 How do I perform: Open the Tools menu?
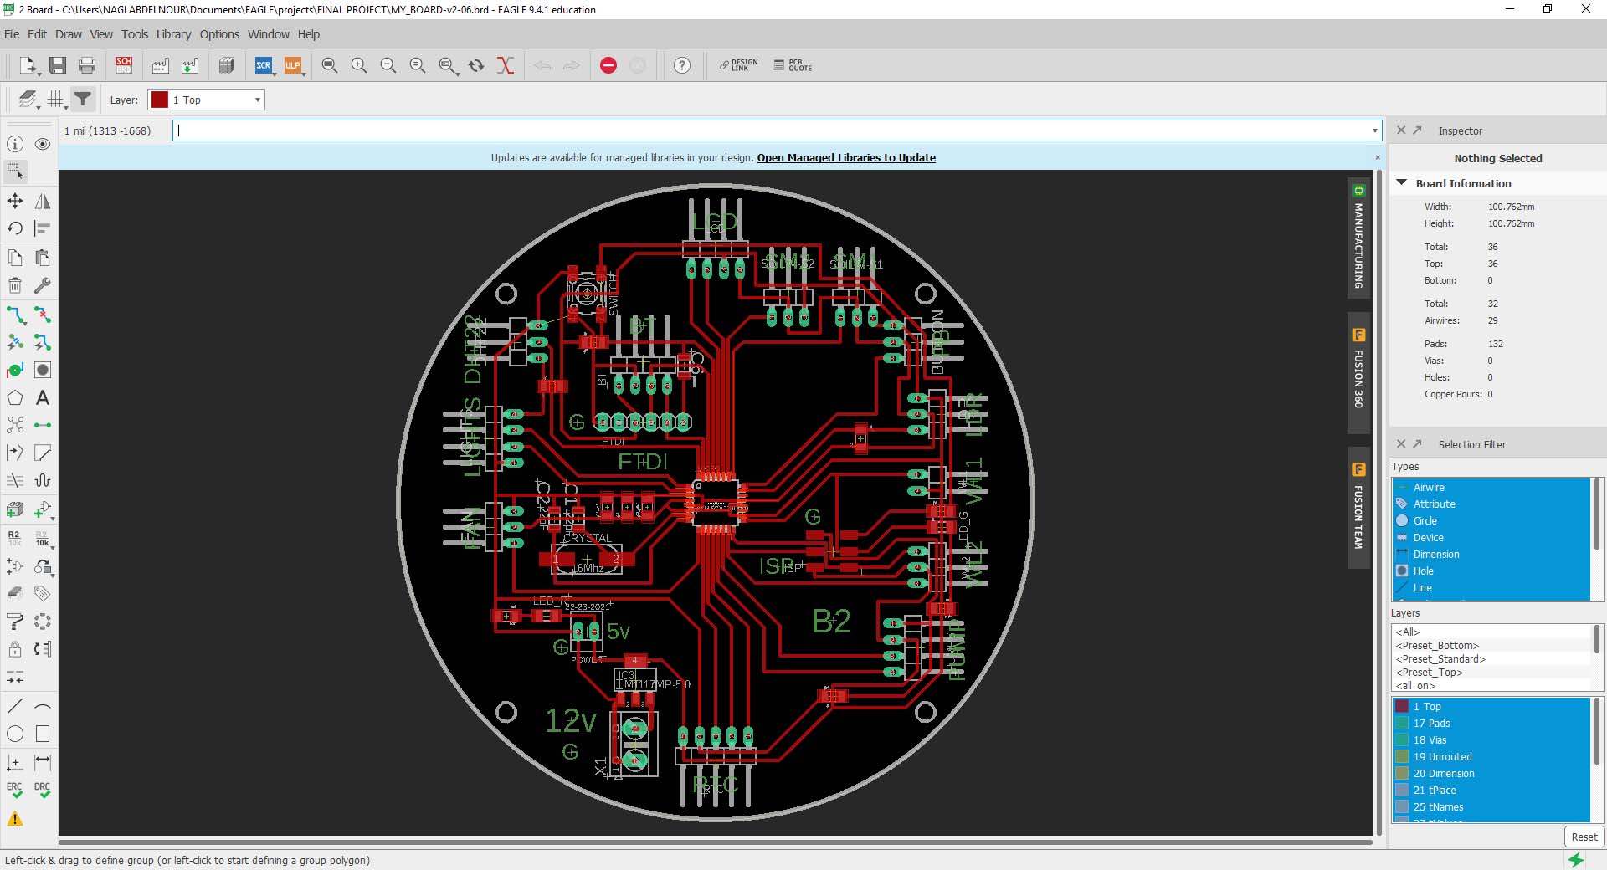[x=135, y=34]
